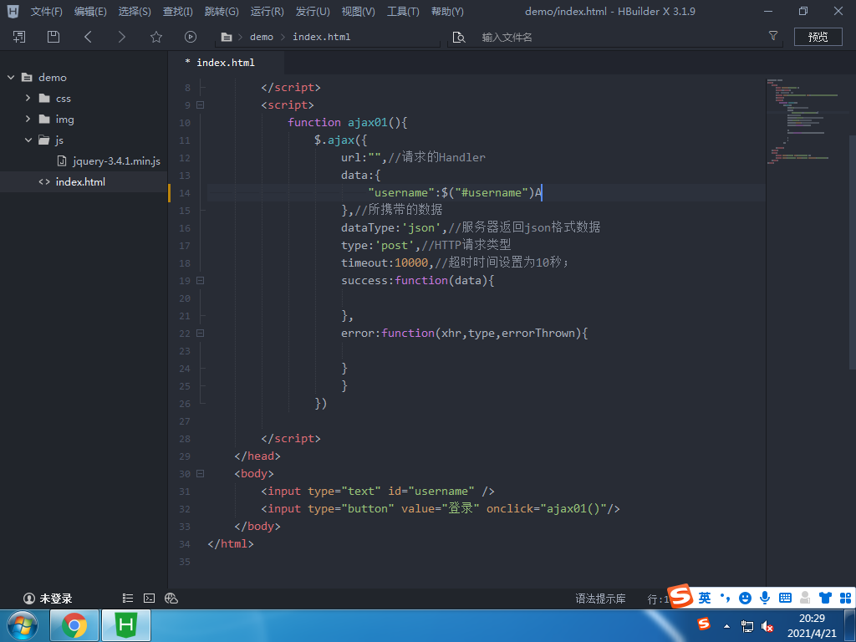Click the timeout value 10000

[411, 263]
